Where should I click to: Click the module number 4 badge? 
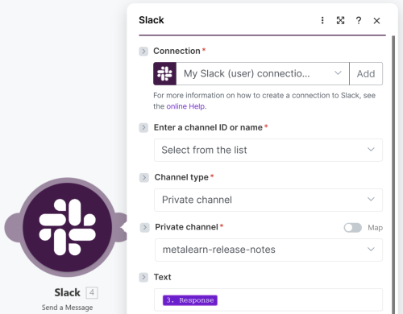tap(92, 292)
